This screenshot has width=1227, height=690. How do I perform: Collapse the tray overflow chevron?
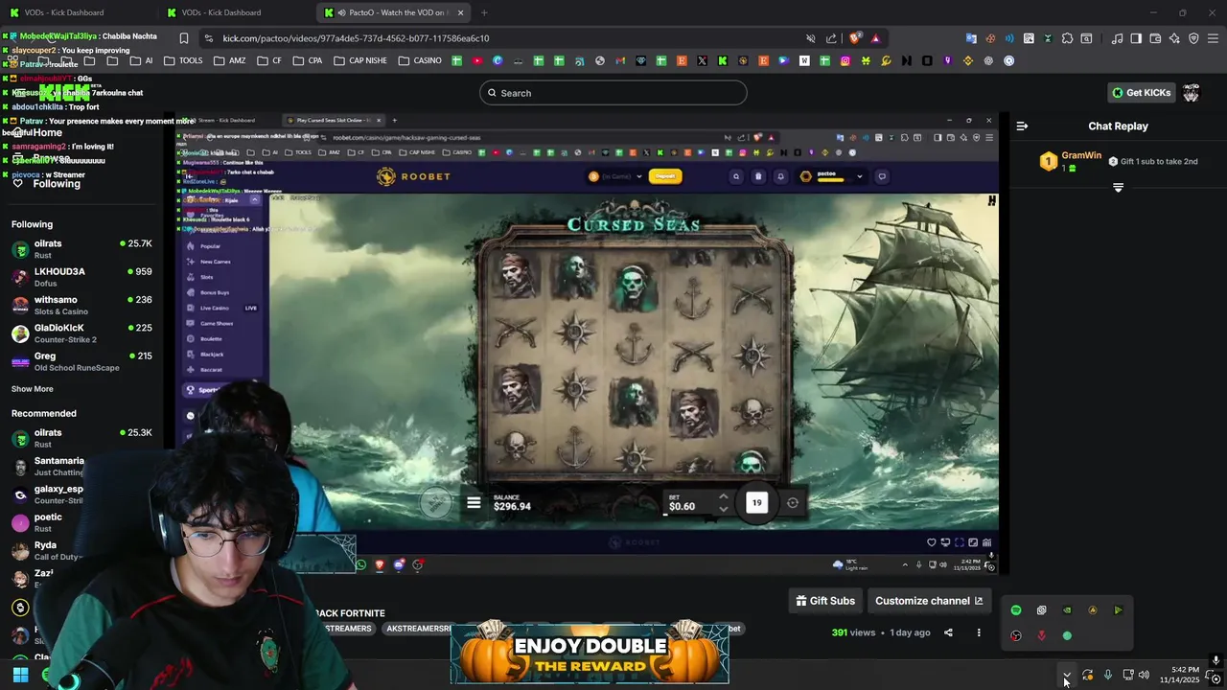(x=1066, y=675)
